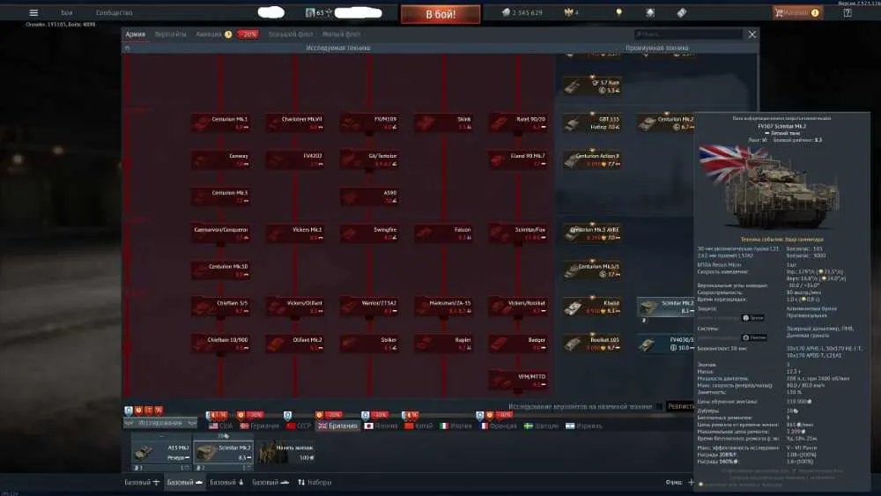Expand the Warrior/ZT3A2 group

(x=369, y=307)
